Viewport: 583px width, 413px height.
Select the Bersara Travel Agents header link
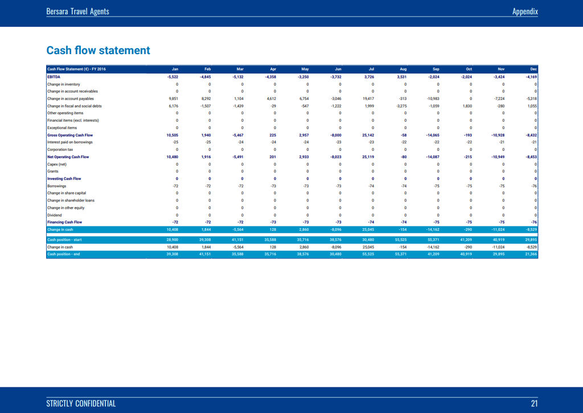pyautogui.click(x=77, y=11)
